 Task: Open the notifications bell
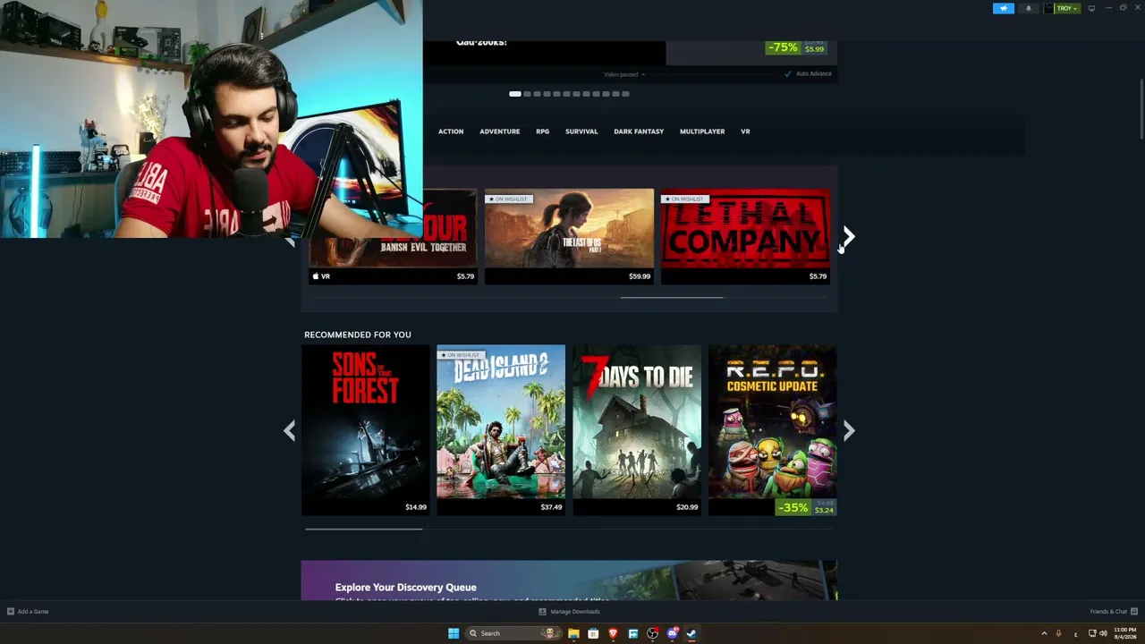[1028, 8]
